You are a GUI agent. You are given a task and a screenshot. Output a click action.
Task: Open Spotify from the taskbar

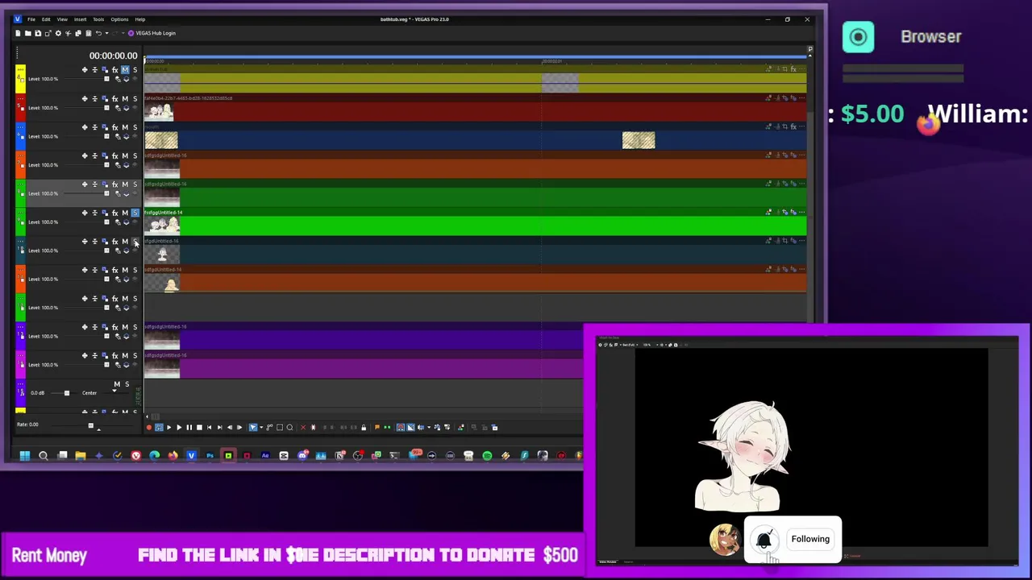tap(487, 456)
